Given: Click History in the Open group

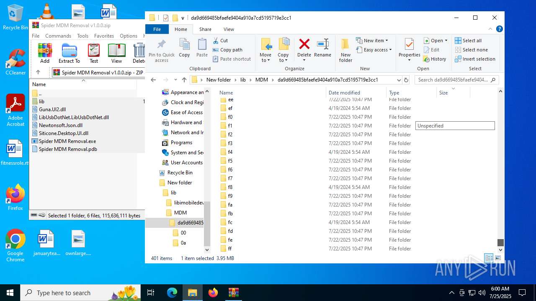Looking at the screenshot, I should pos(435,59).
